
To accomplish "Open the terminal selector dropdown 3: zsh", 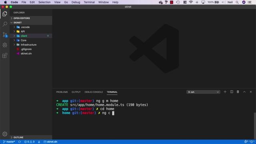I will click(203, 92).
